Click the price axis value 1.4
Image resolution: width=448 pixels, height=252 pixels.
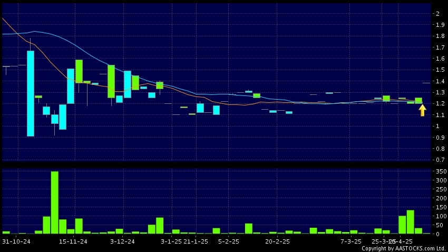pyautogui.click(x=440, y=81)
